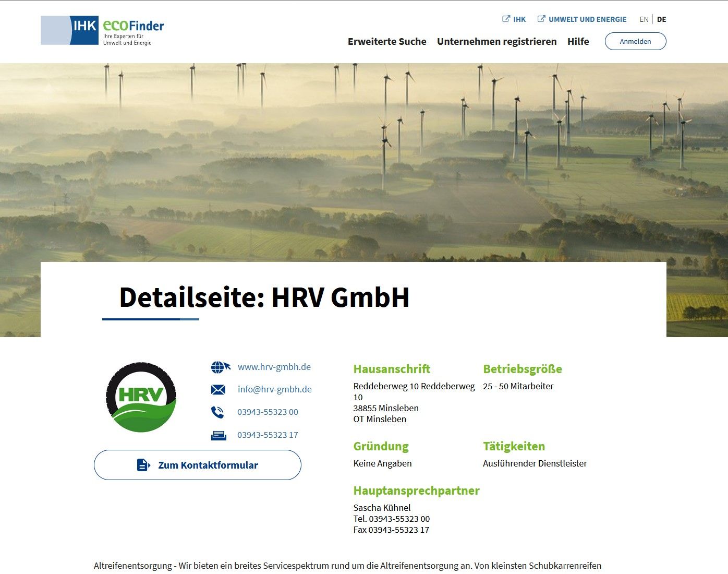Click the round HRV tire company logo

pyautogui.click(x=141, y=397)
